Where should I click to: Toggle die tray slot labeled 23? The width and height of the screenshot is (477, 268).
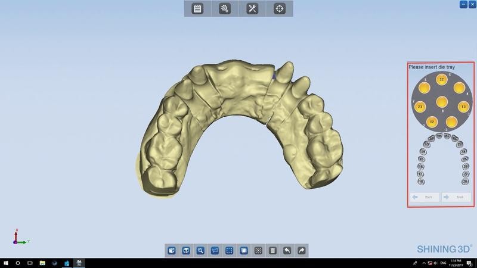(x=421, y=107)
